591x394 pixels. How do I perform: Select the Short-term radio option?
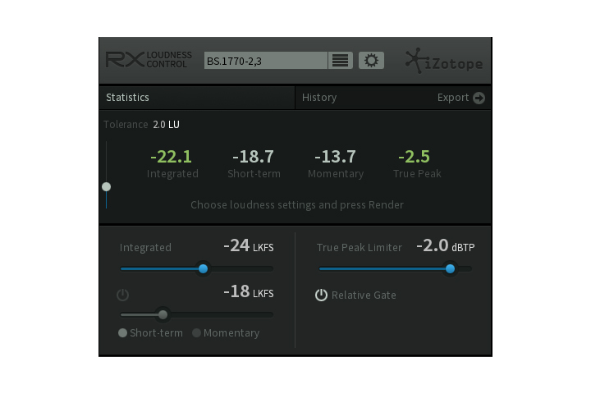[123, 333]
